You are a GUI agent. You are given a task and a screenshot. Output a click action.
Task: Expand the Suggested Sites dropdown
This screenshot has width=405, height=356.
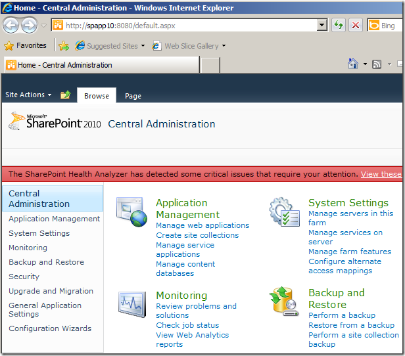143,46
